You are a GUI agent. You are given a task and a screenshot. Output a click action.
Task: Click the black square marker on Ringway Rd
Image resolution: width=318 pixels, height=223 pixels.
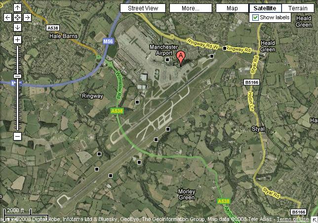[x=225, y=48]
